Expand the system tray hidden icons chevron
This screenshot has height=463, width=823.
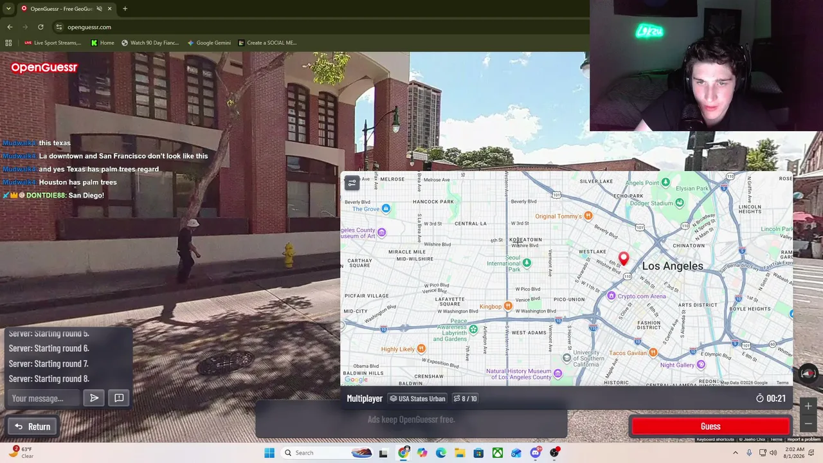click(x=736, y=453)
